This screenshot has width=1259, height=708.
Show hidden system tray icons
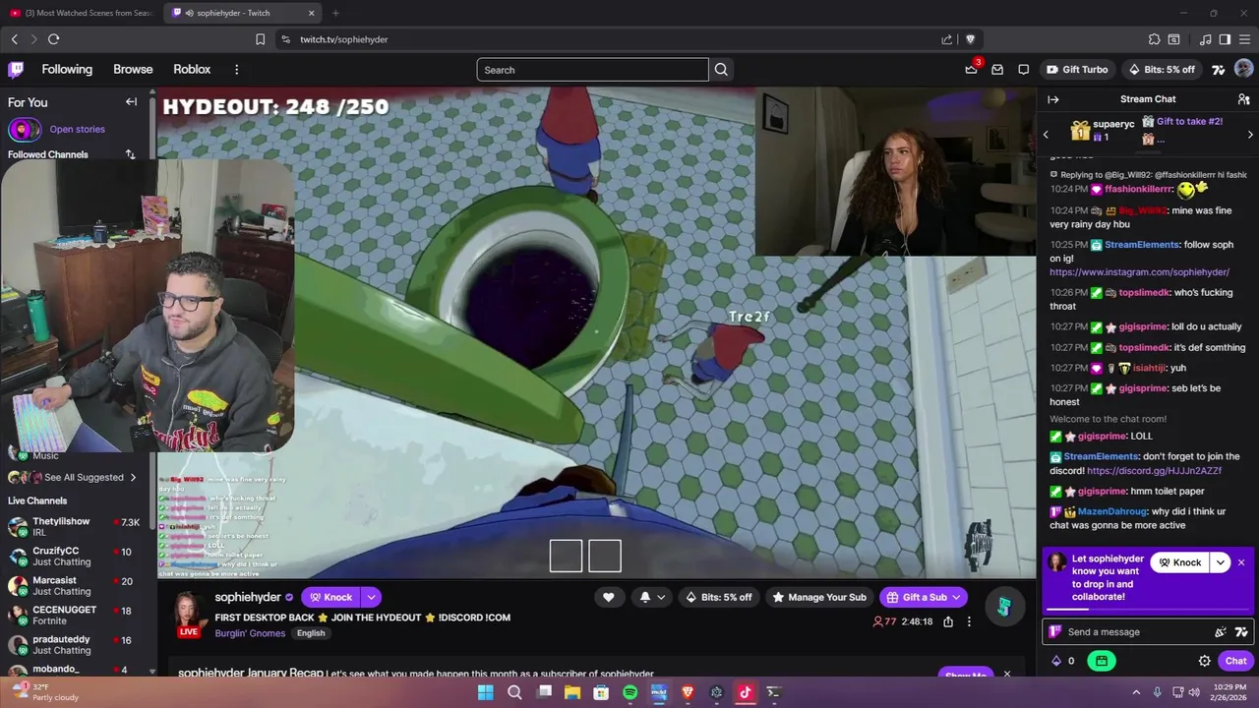pyautogui.click(x=1136, y=692)
